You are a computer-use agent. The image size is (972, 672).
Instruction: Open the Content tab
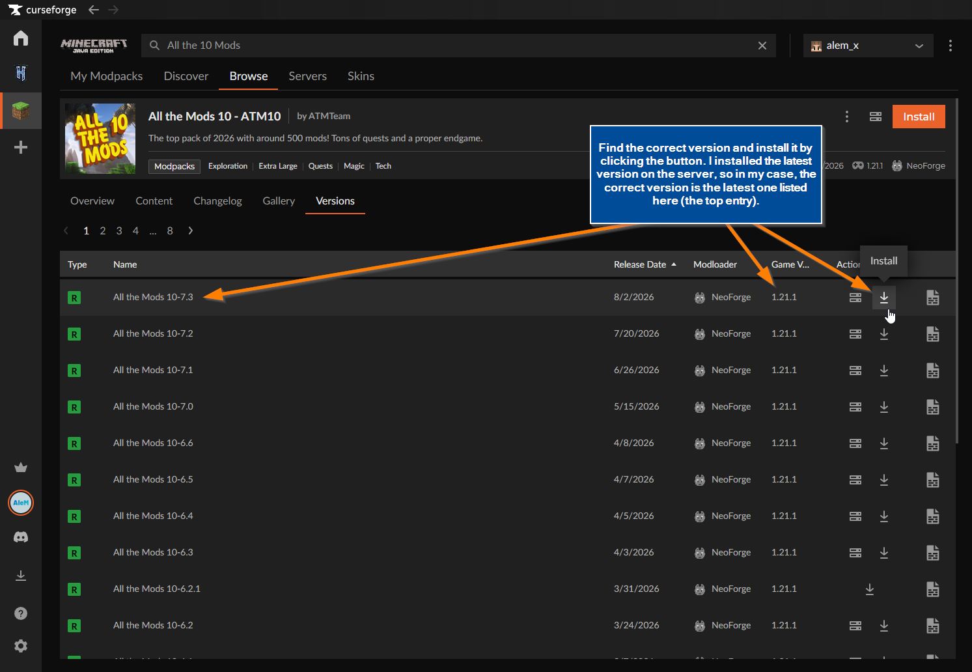click(x=154, y=201)
